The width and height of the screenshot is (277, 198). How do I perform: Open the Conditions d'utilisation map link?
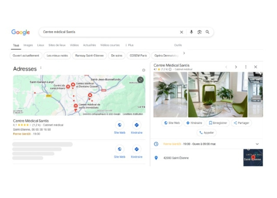(x=133, y=114)
